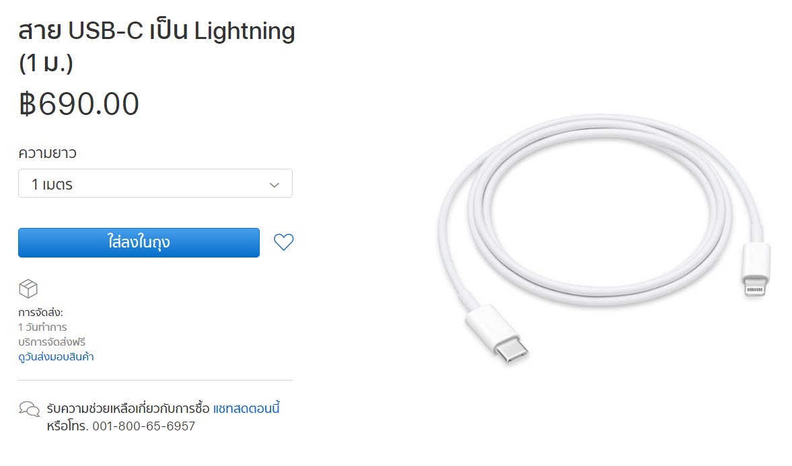This screenshot has width=792, height=466.
Task: Click the chevron arrow on the length selector
Action: click(273, 183)
